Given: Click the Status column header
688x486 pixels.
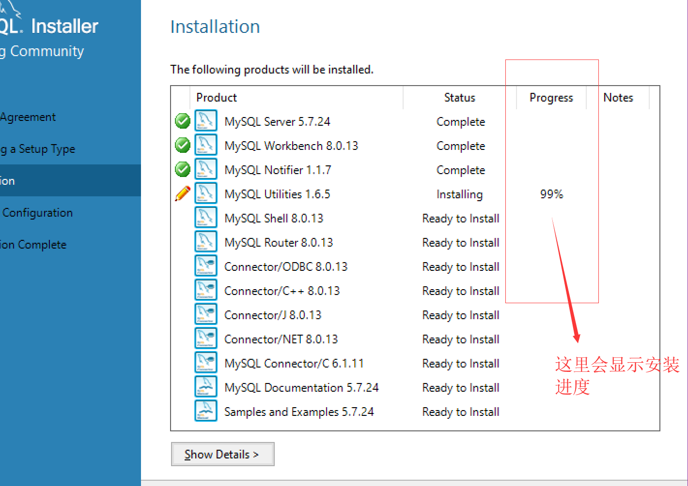Looking at the screenshot, I should pyautogui.click(x=460, y=98).
